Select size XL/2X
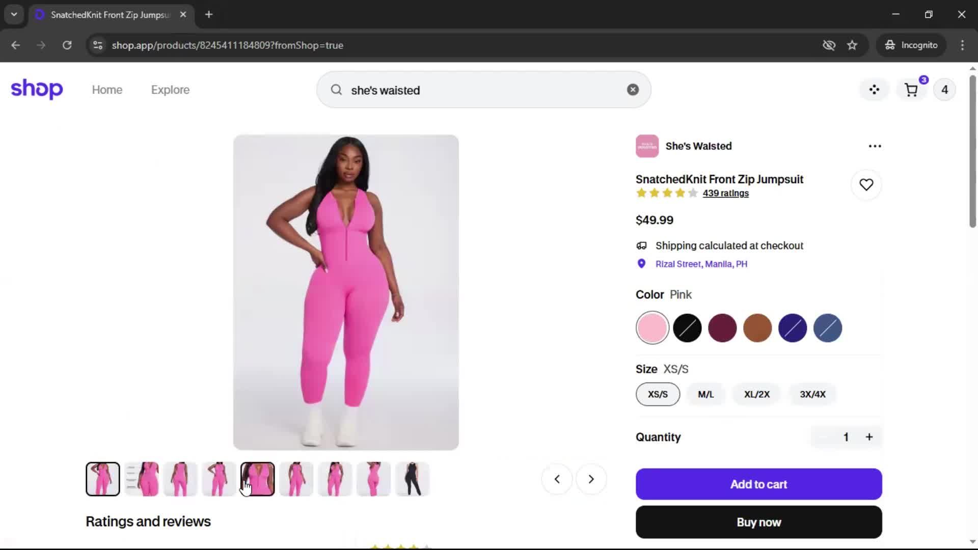Image resolution: width=978 pixels, height=550 pixels. pyautogui.click(x=756, y=394)
